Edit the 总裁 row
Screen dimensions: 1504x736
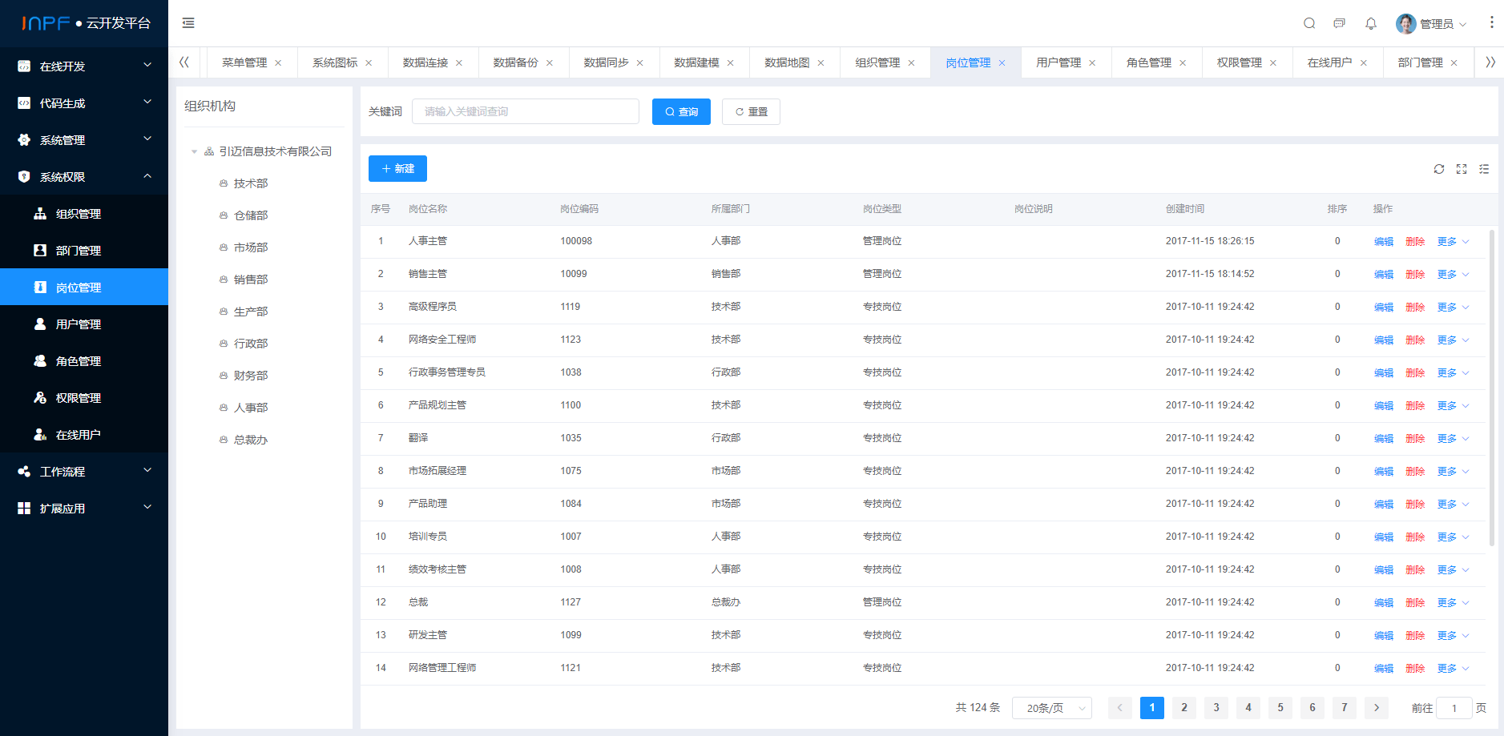pos(1384,603)
